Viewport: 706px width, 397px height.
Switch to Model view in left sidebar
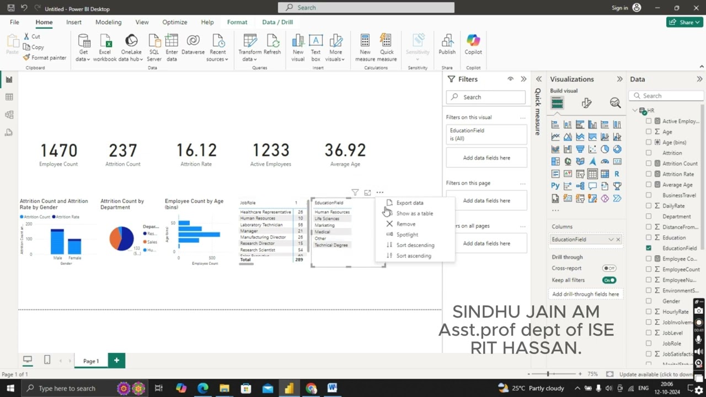click(9, 115)
